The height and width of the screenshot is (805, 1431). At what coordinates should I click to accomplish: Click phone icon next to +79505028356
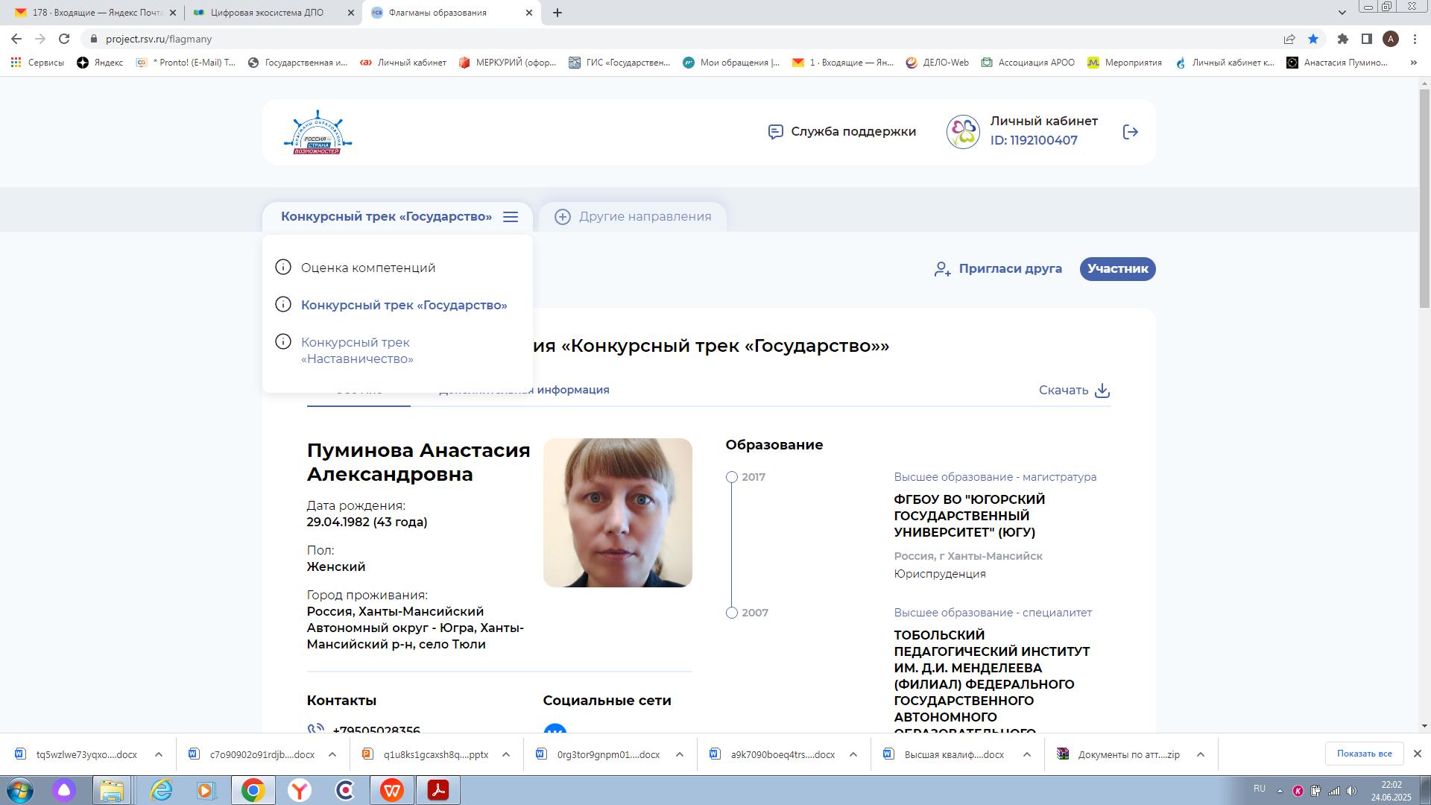pyautogui.click(x=315, y=728)
